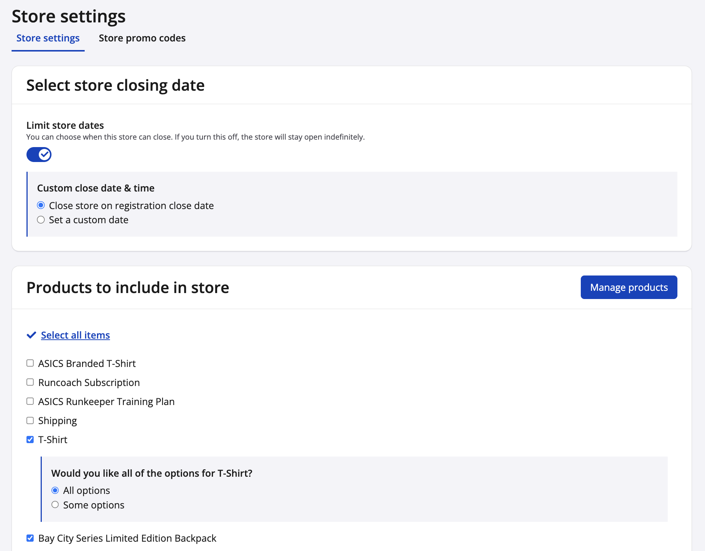The image size is (705, 551).
Task: Click the Runcoach Subscription label text
Action: point(89,383)
